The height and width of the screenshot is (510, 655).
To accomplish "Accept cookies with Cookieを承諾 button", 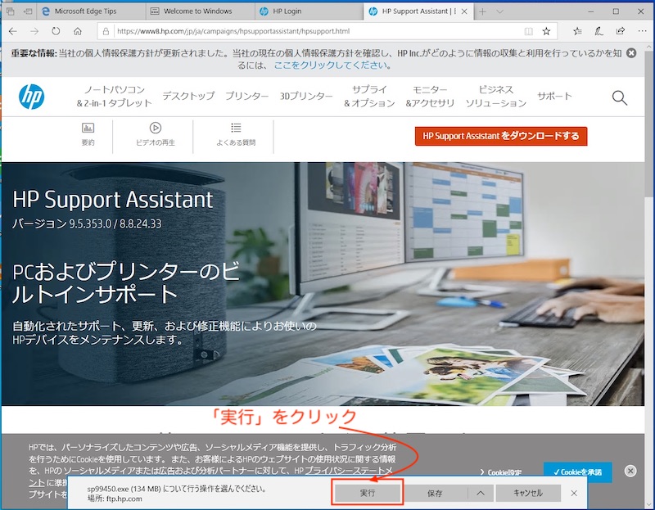I will click(x=578, y=472).
